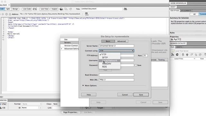Open AP Elements tab
This screenshot has height=116, width=206.
(x=186, y=11)
